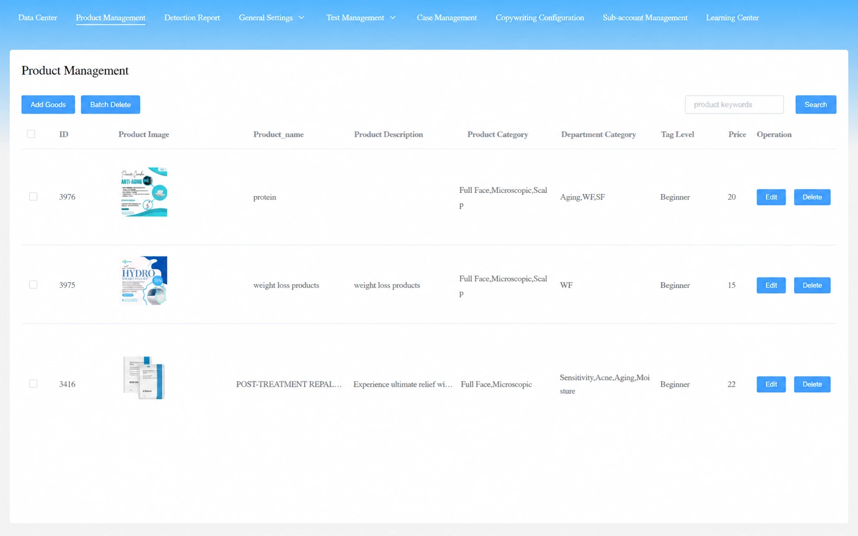Delete the weight loss products row
Viewport: 858px width, 536px height.
(x=812, y=285)
